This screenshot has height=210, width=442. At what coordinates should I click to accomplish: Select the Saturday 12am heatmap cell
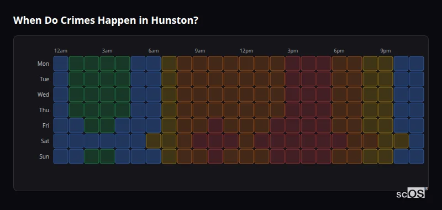[61, 141]
